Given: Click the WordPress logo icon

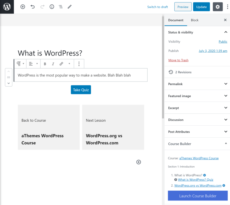Looking at the screenshot, I should click(x=7, y=7).
